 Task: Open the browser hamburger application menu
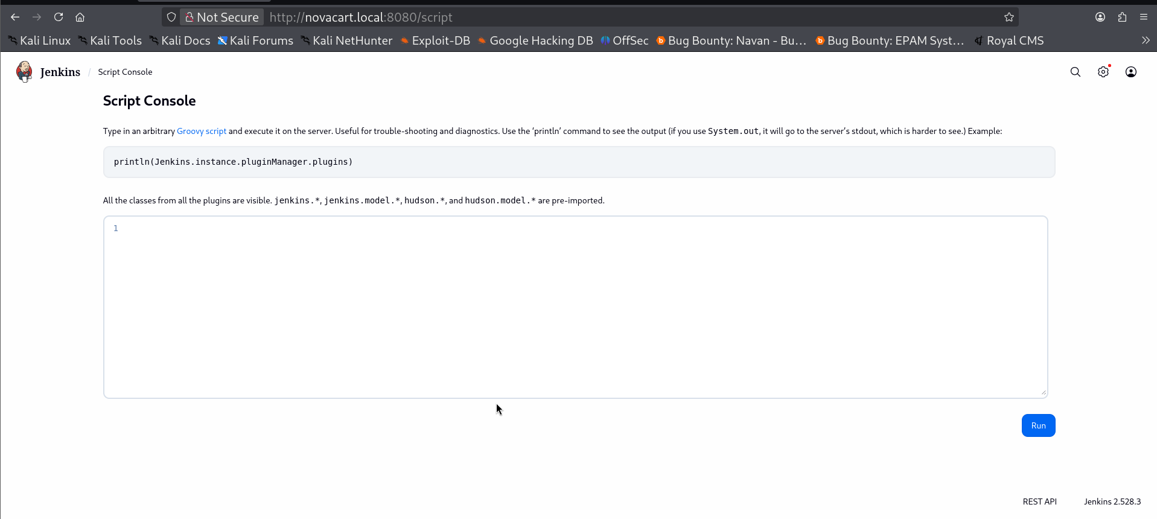[x=1144, y=17]
